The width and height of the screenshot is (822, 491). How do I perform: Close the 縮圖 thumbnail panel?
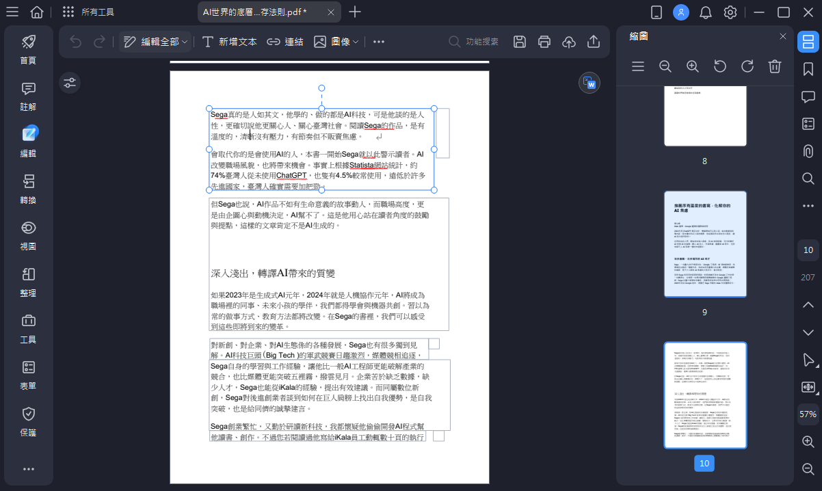tap(783, 36)
